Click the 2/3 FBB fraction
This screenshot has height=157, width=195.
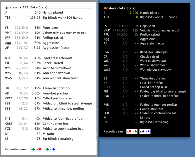pos(25,103)
